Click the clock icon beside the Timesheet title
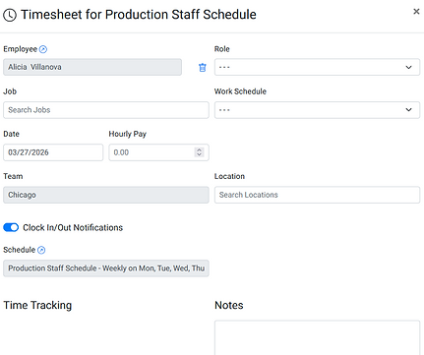424x355 pixels. pyautogui.click(x=10, y=15)
